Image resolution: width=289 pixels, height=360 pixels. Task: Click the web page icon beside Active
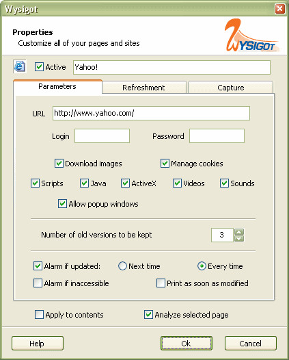[x=20, y=66]
